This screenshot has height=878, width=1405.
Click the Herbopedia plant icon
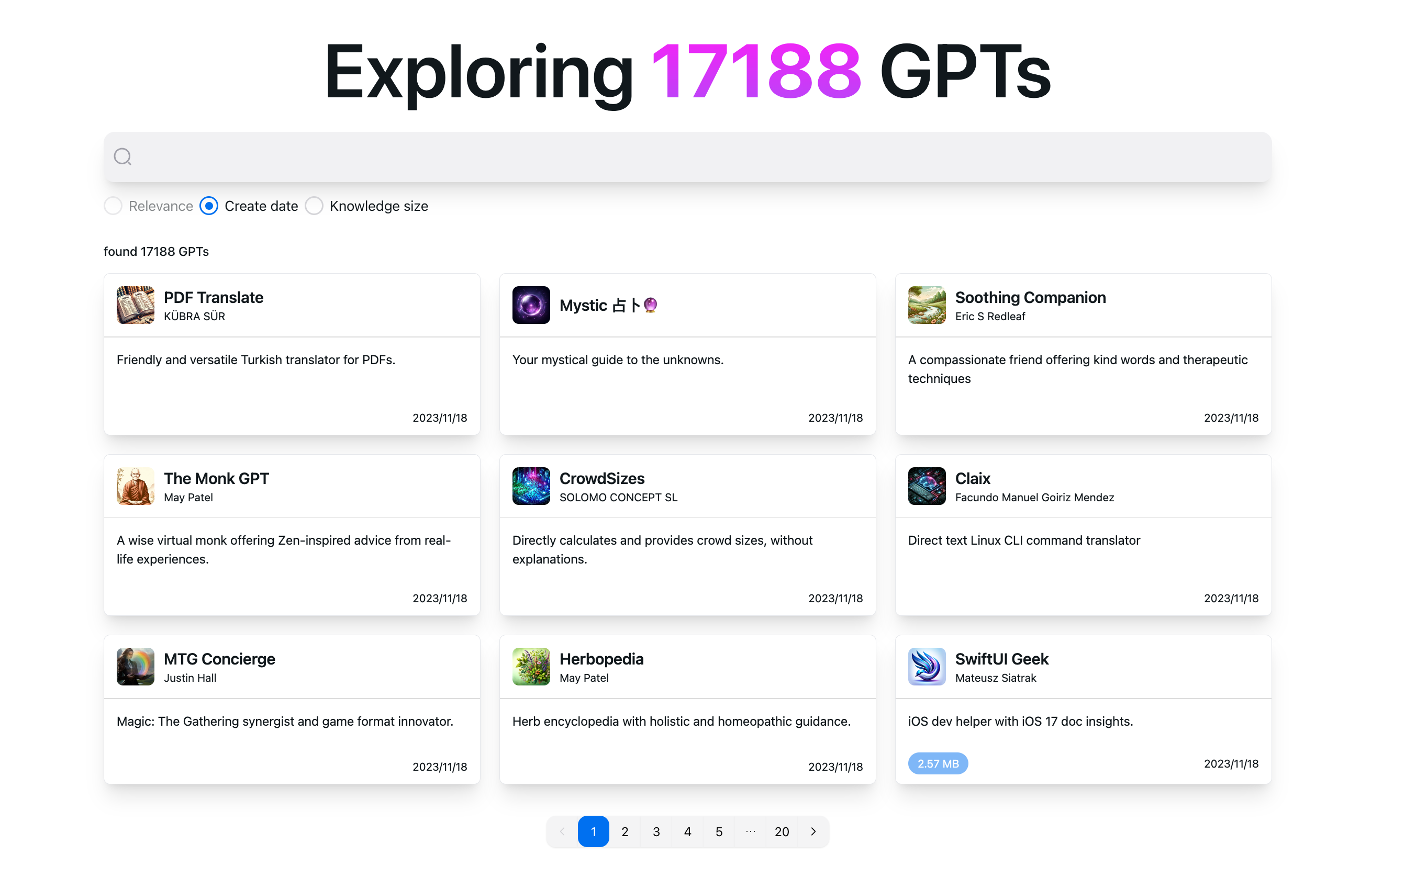click(531, 667)
